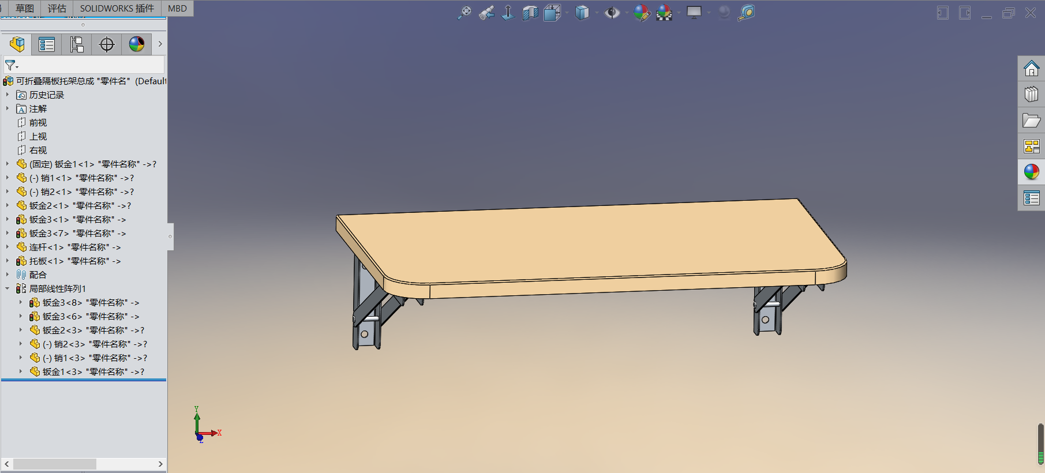The height and width of the screenshot is (473, 1045).
Task: Open the DimXpertManager crosshair tab
Action: 107,44
